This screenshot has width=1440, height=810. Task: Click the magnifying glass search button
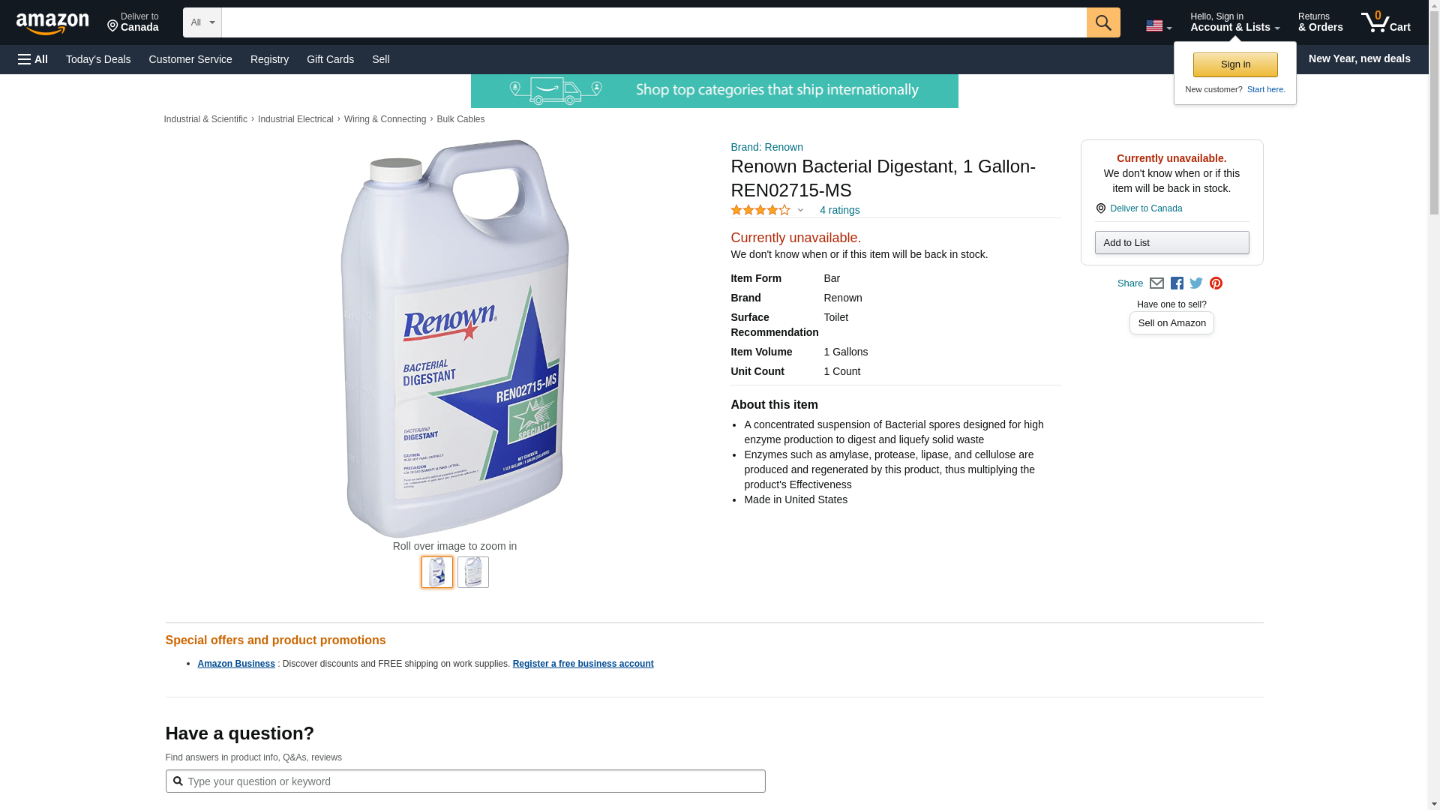(x=1102, y=22)
